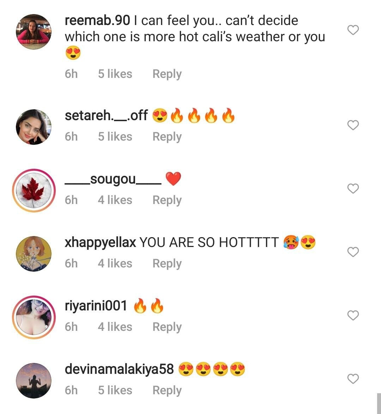Reply to setareh.__.off's comment
The width and height of the screenshot is (381, 414).
coord(167,137)
